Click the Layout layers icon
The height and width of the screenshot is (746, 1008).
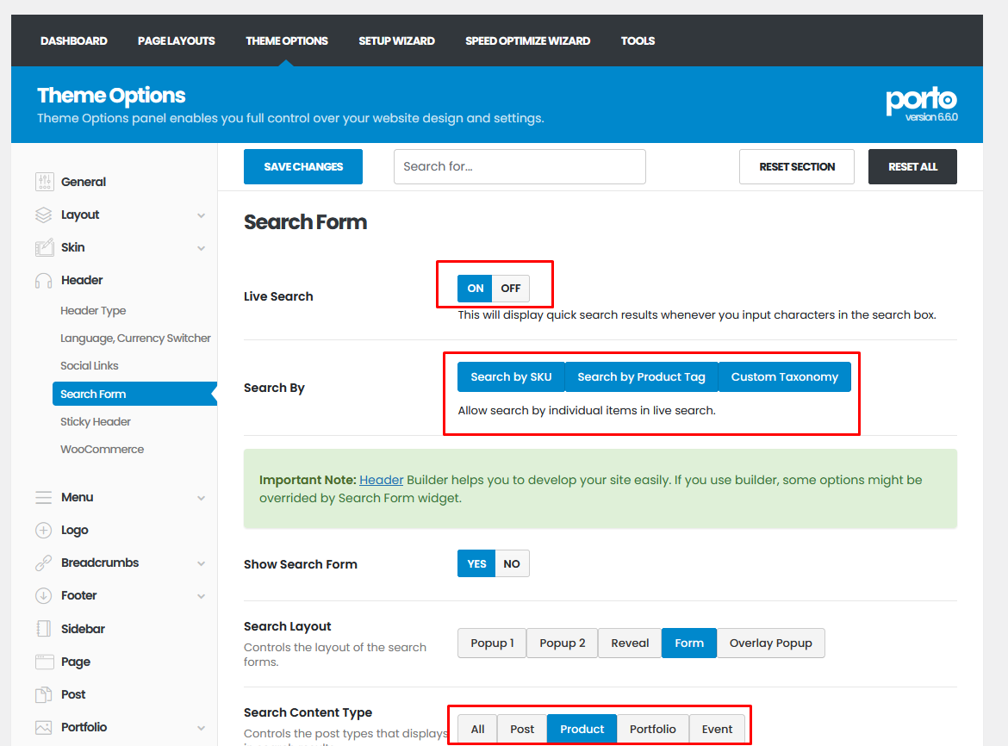point(44,214)
